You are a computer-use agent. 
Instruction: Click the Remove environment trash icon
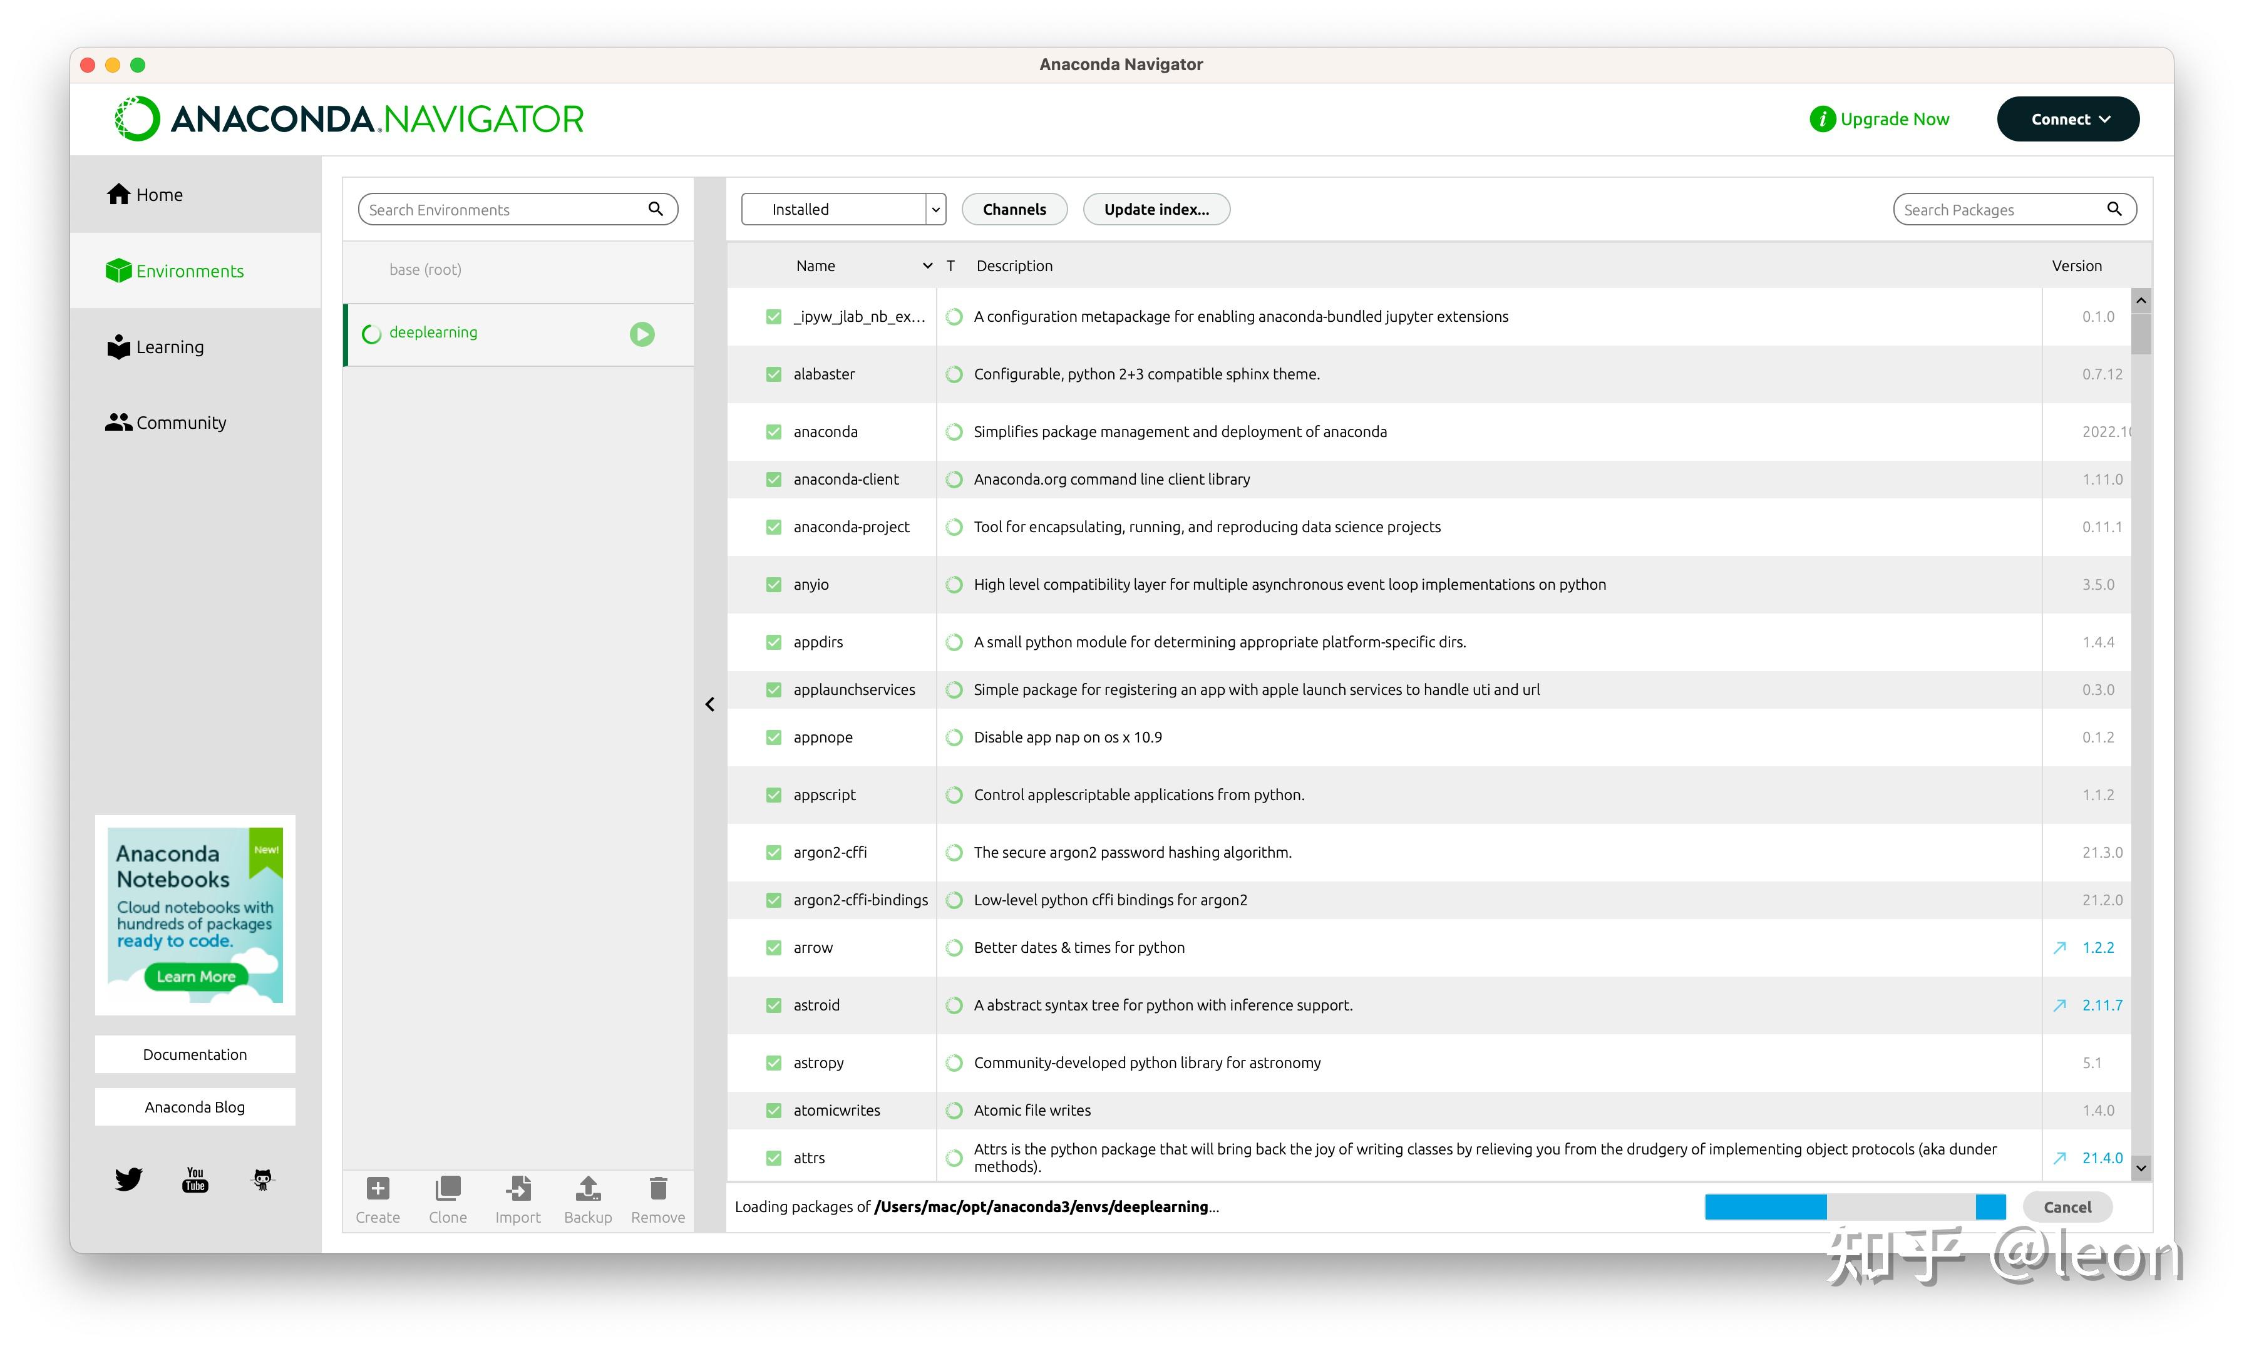click(659, 1188)
